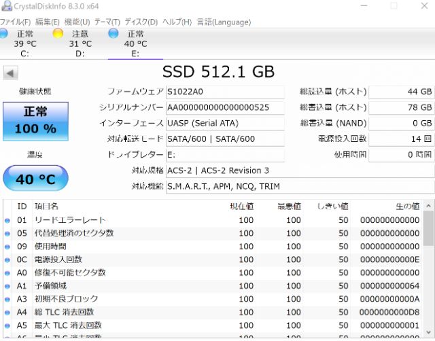Click the 14 回 power on count value

coord(402,139)
